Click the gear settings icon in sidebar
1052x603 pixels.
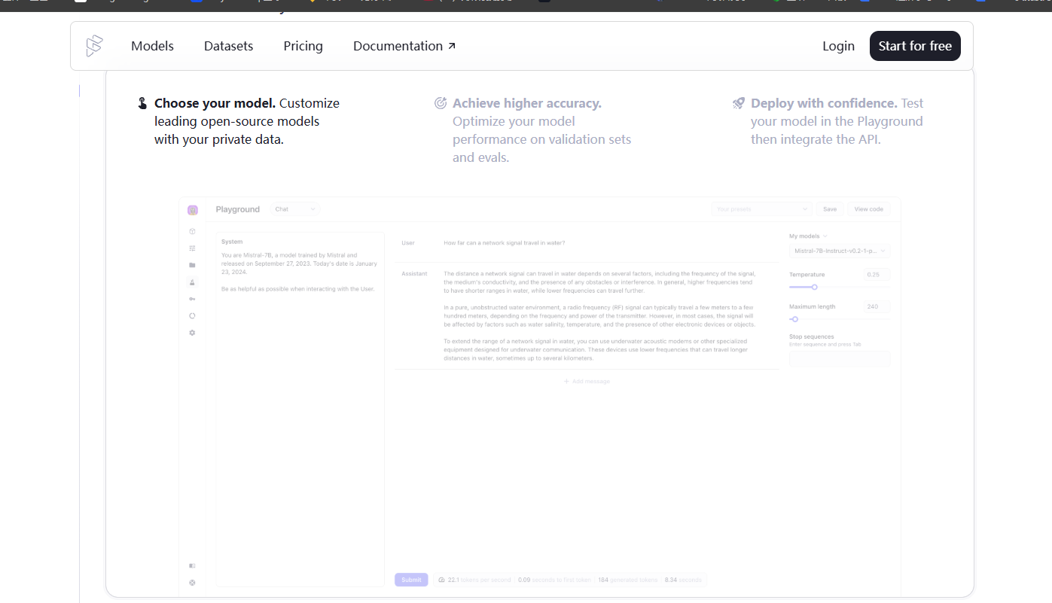point(192,333)
